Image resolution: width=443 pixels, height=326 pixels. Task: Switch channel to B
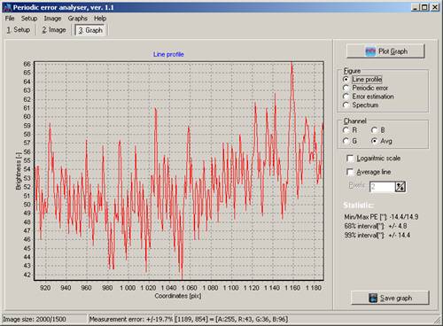[375, 130]
